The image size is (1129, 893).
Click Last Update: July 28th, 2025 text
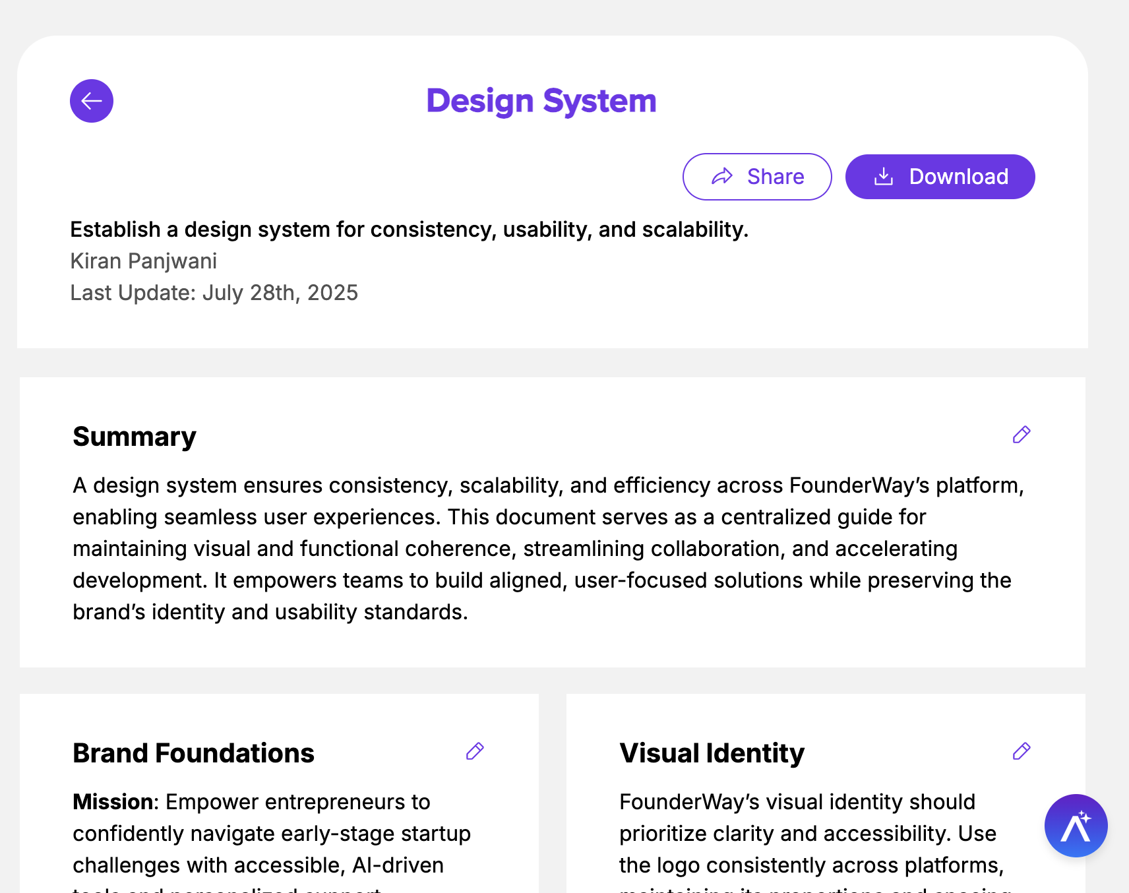pyautogui.click(x=214, y=293)
